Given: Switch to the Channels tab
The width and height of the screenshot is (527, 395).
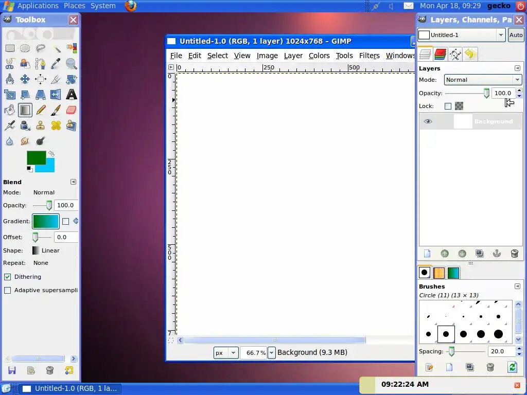Looking at the screenshot, I should 440,54.
